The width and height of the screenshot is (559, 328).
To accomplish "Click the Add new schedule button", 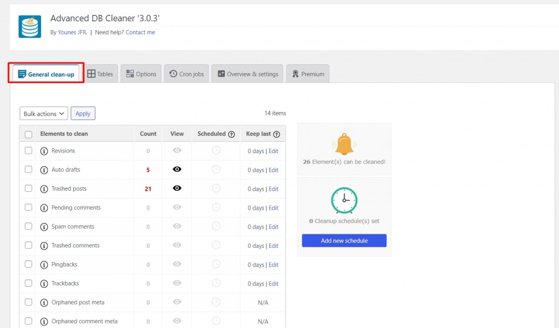I will [x=344, y=240].
